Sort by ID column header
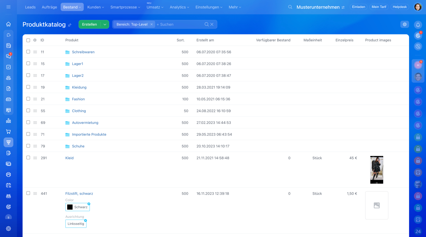This screenshot has width=426, height=237. [42, 40]
